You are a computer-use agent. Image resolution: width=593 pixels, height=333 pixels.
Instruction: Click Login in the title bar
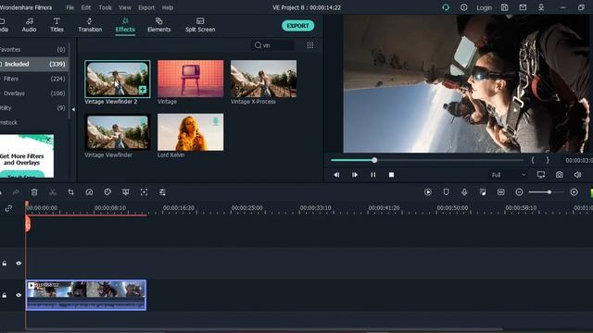pos(484,7)
